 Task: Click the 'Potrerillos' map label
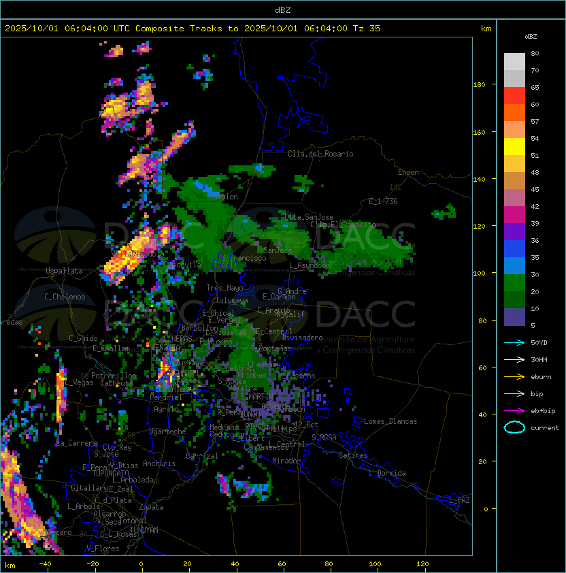point(114,376)
